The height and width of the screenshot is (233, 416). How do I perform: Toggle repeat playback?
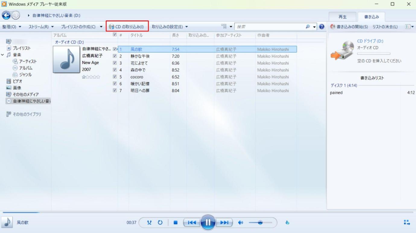tap(160, 223)
